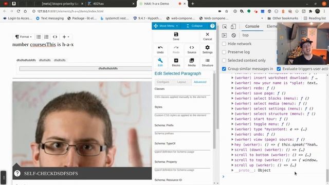Image resolution: width=329 pixels, height=185 pixels.
Task: Switch to the Layout tab
Action: pyautogui.click(x=181, y=82)
